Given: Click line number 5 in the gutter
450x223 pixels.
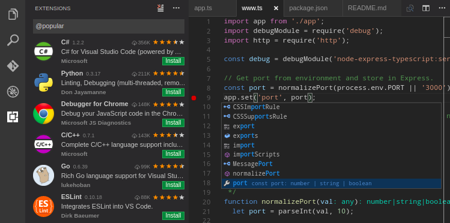Looking at the screenshot, I should coord(208,59).
